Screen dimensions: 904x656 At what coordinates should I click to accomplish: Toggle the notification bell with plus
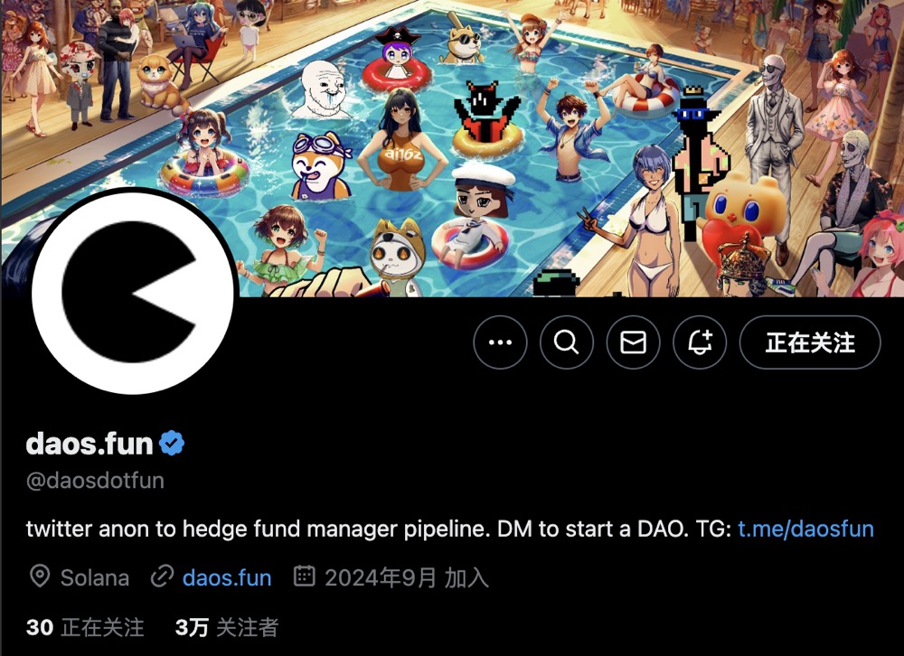click(700, 342)
